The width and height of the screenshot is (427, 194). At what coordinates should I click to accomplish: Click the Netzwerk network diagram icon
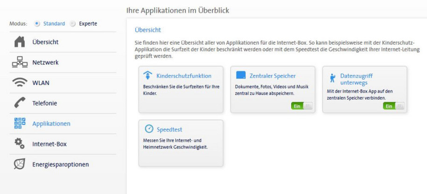point(20,62)
